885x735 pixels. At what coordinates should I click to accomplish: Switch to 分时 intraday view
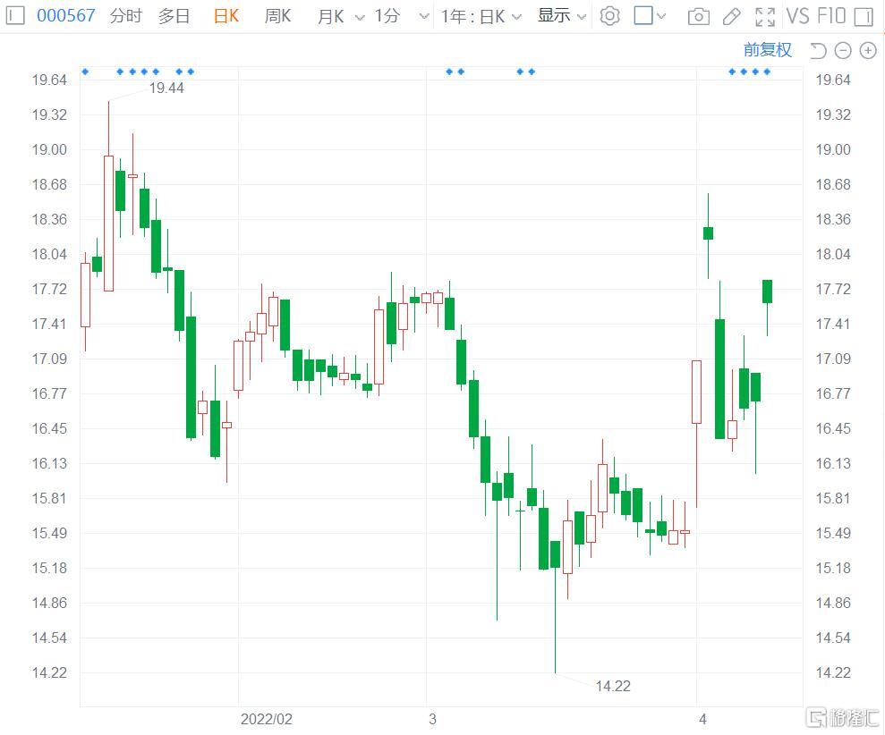[126, 16]
